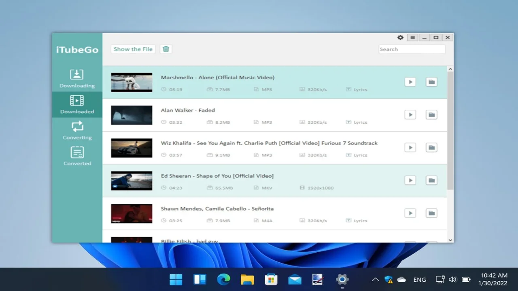518x291 pixels.
Task: Click the ENG language indicator
Action: tap(420, 279)
